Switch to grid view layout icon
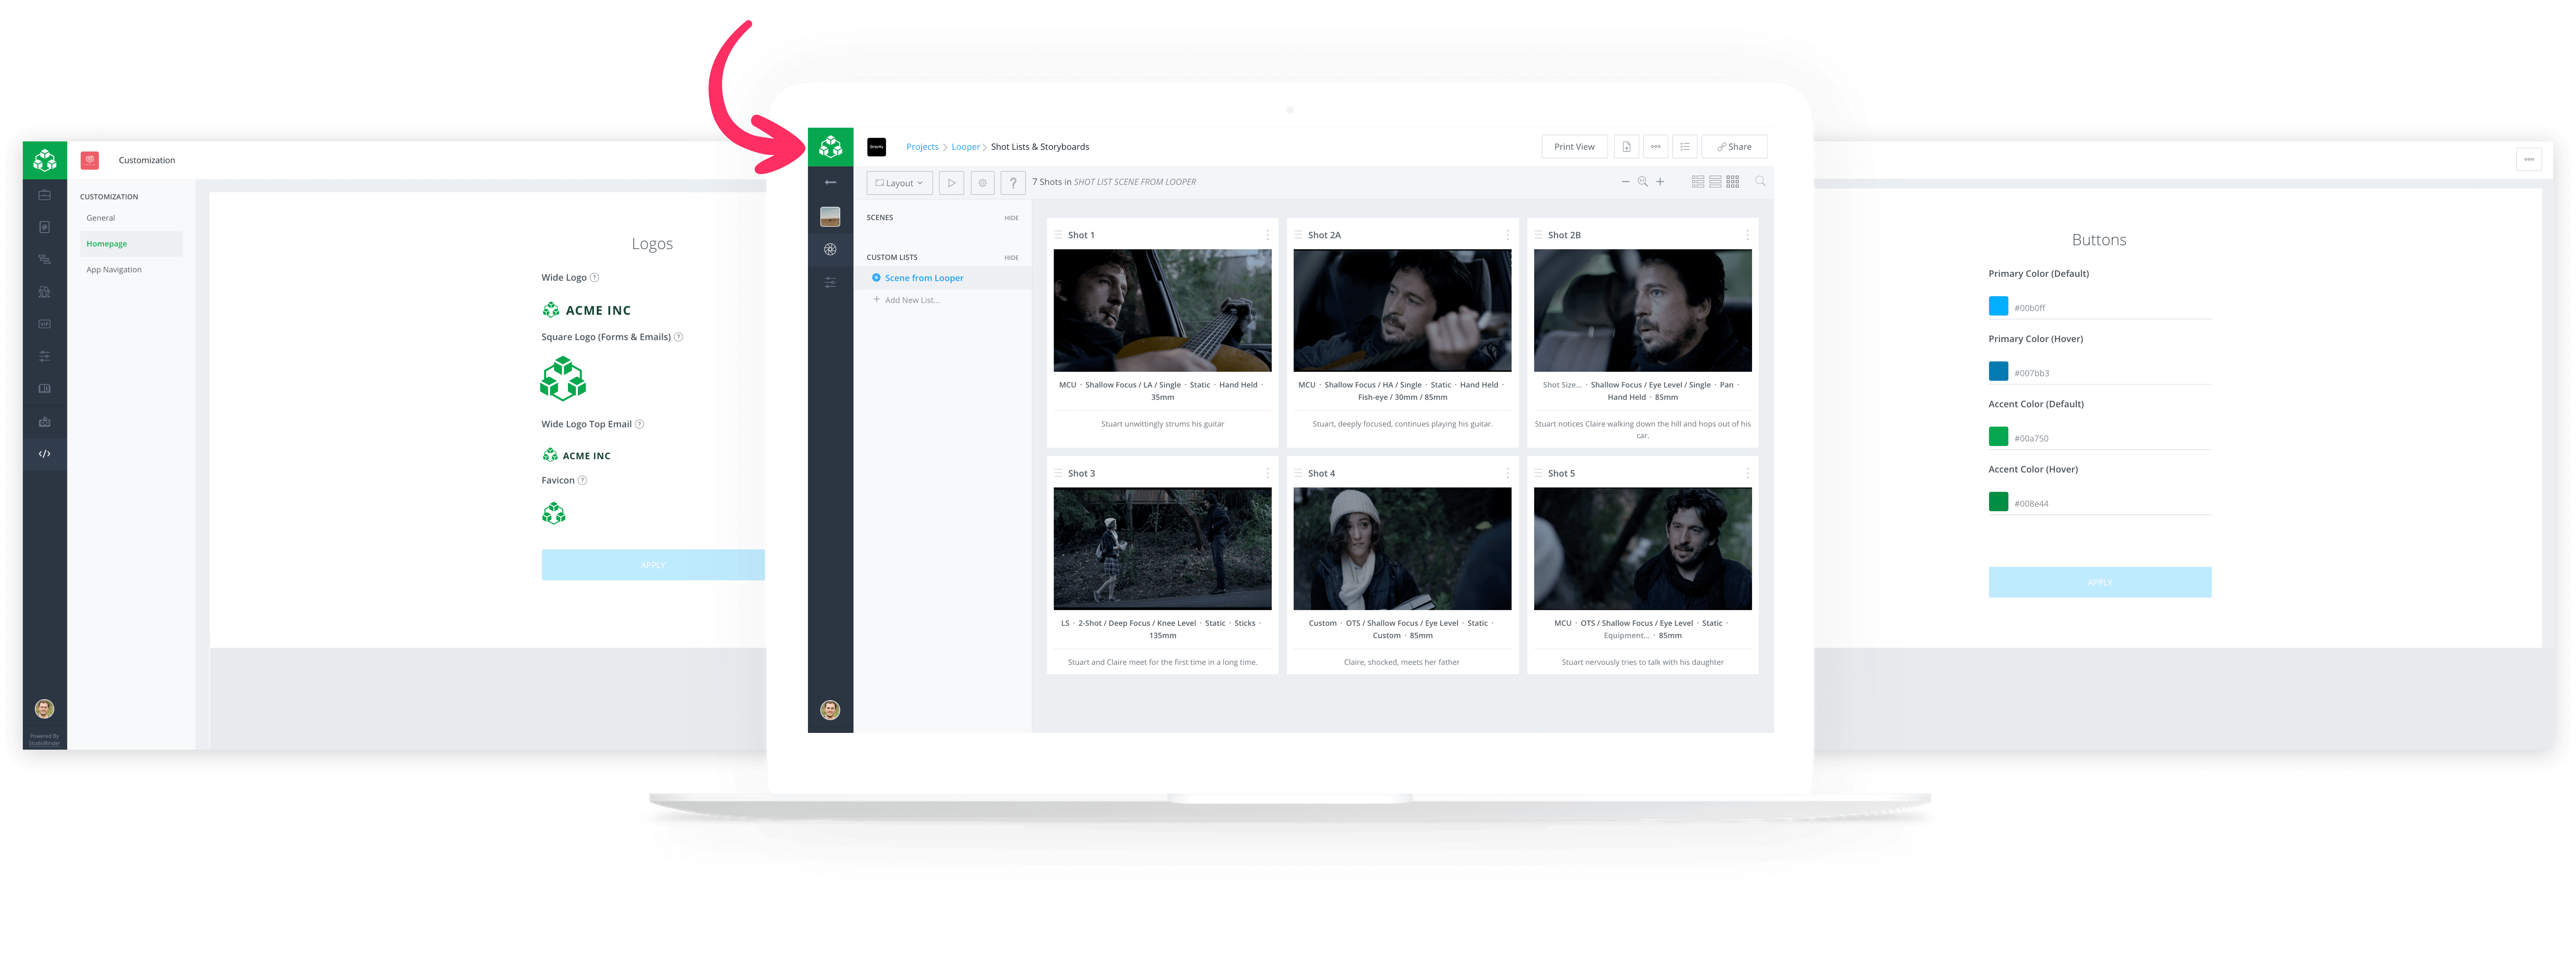The image size is (2576, 961). pyautogui.click(x=1733, y=182)
